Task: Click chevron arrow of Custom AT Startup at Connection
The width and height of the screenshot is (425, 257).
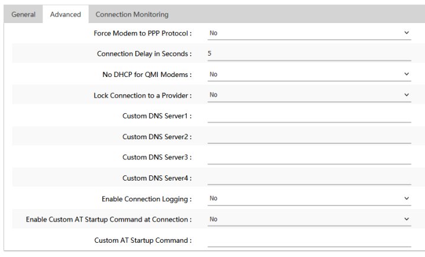Action: click(x=407, y=219)
